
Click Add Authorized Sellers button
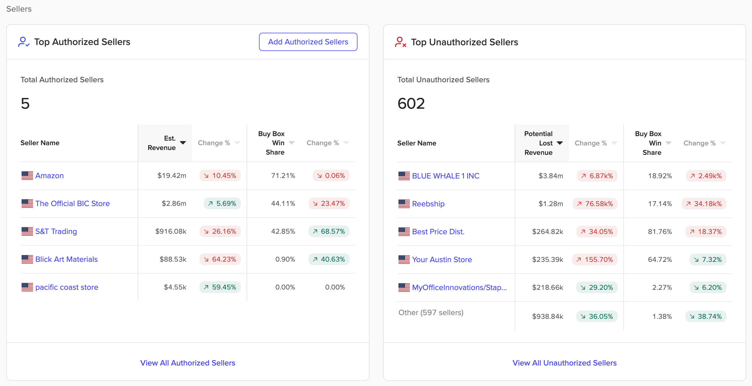308,42
